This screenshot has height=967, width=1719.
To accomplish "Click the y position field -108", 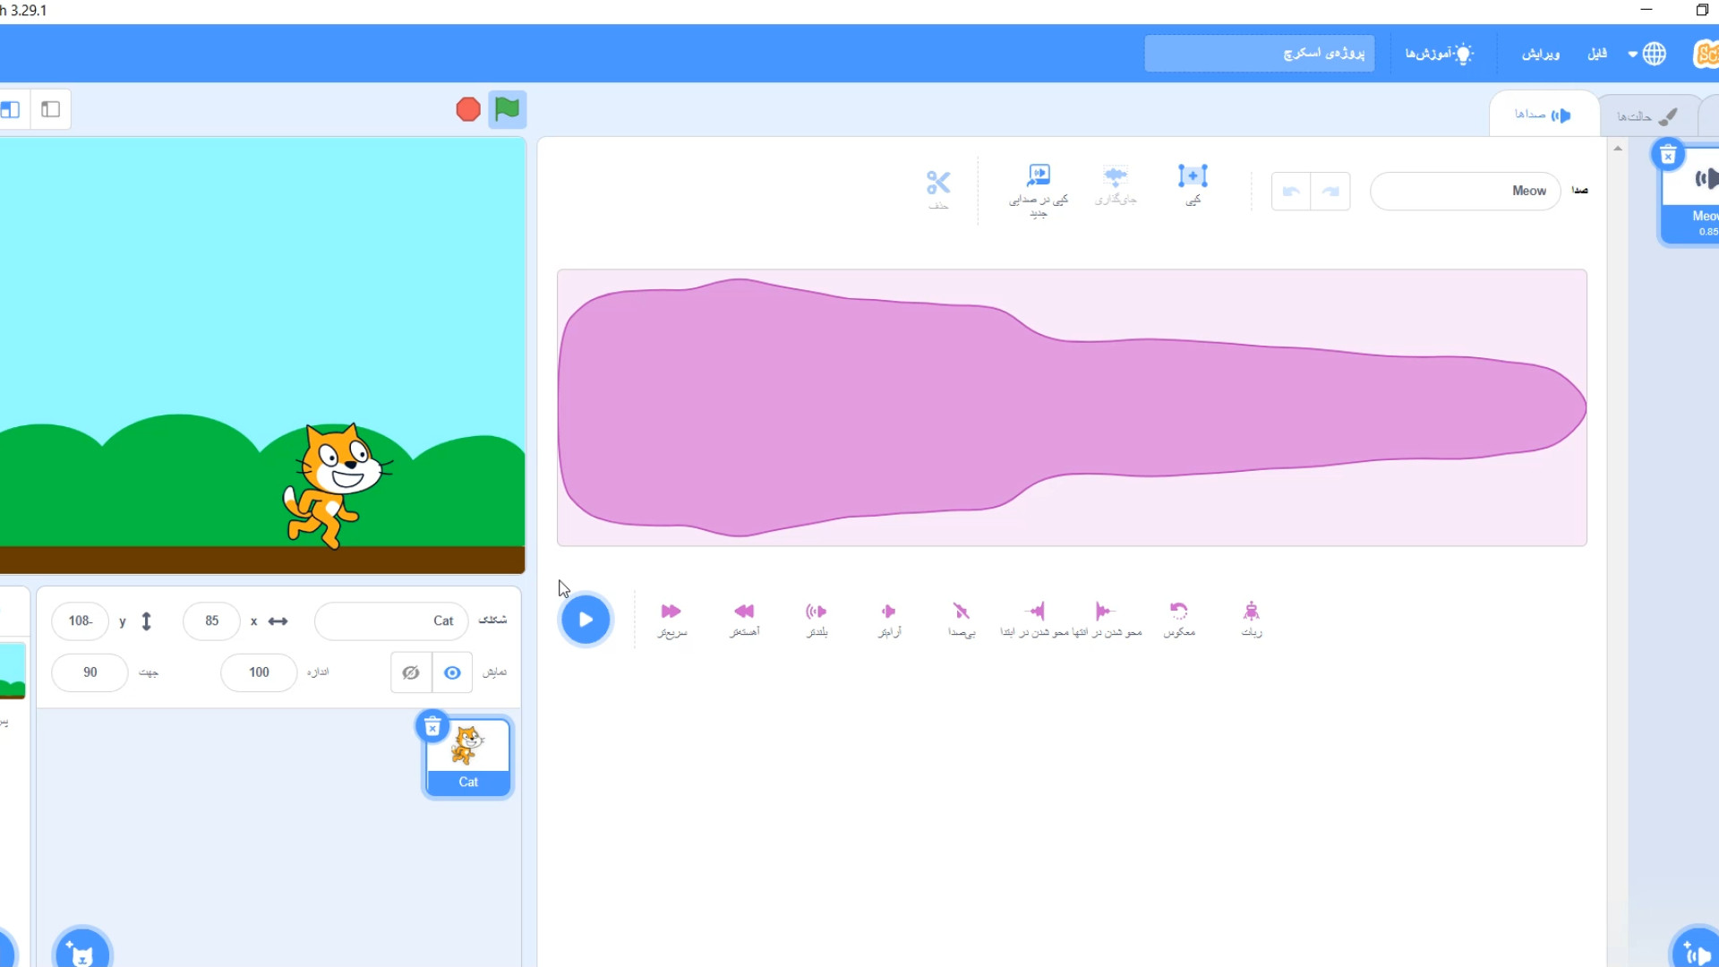I will coord(81,621).
